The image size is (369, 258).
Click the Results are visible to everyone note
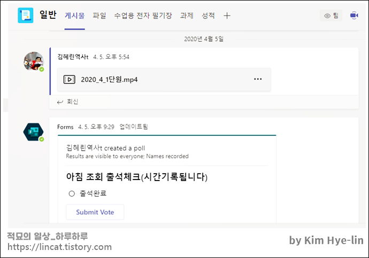pyautogui.click(x=127, y=157)
